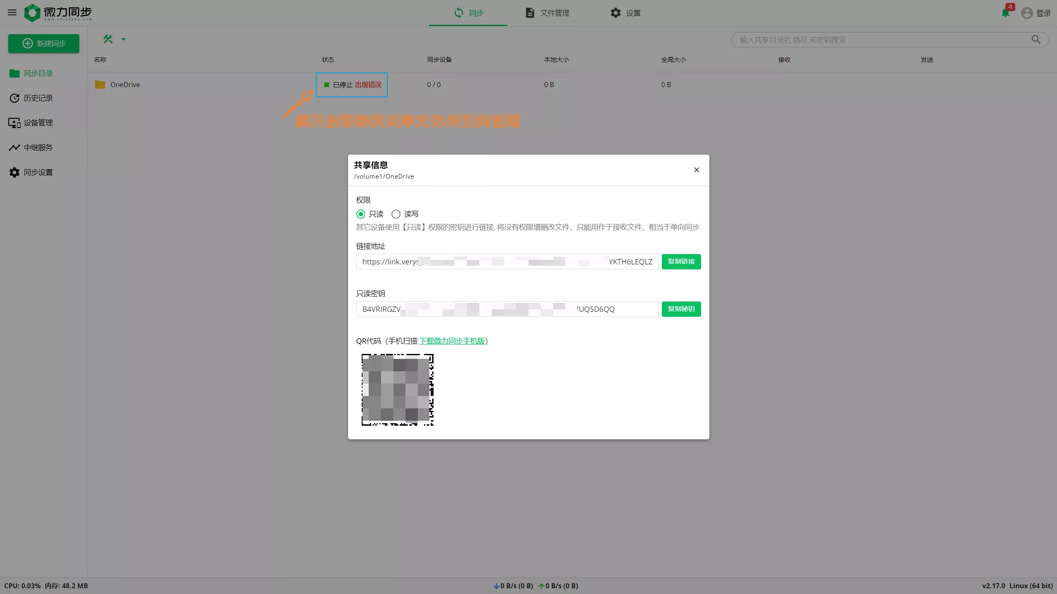Select the 读写 permission radio
The width and height of the screenshot is (1057, 594).
pos(396,214)
